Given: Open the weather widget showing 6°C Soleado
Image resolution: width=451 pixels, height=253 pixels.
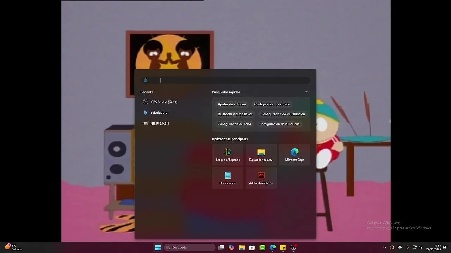Looking at the screenshot, I should 13,247.
